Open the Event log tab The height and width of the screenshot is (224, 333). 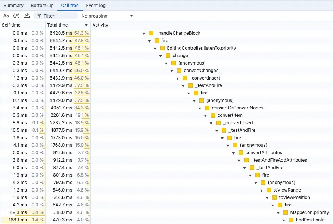coord(96,6)
